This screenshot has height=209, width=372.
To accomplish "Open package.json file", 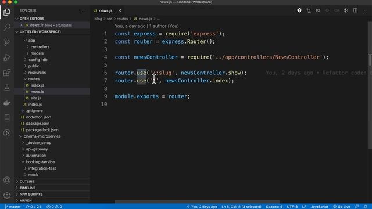I will point(37,124).
